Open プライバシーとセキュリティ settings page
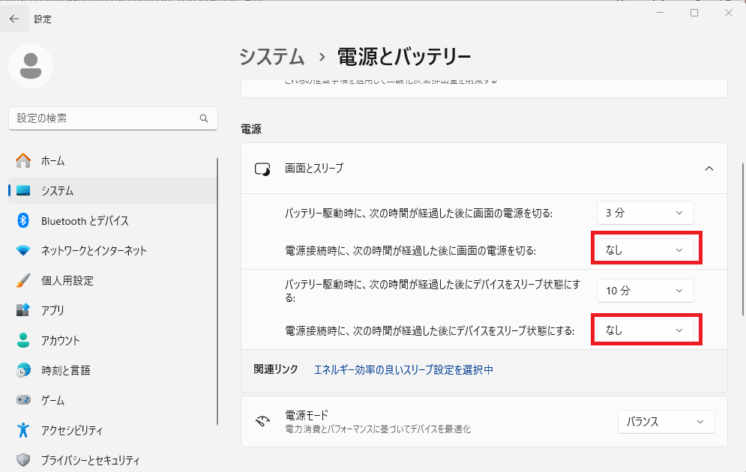Viewport: 746px width, 472px height. (112, 460)
